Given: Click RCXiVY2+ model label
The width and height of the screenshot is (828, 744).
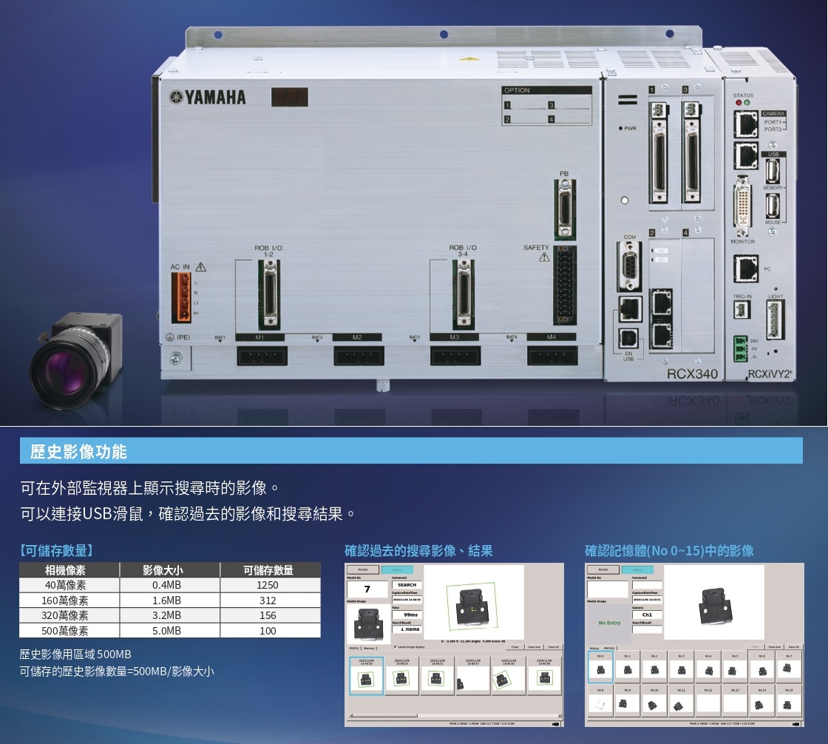Looking at the screenshot, I should pyautogui.click(x=770, y=374).
